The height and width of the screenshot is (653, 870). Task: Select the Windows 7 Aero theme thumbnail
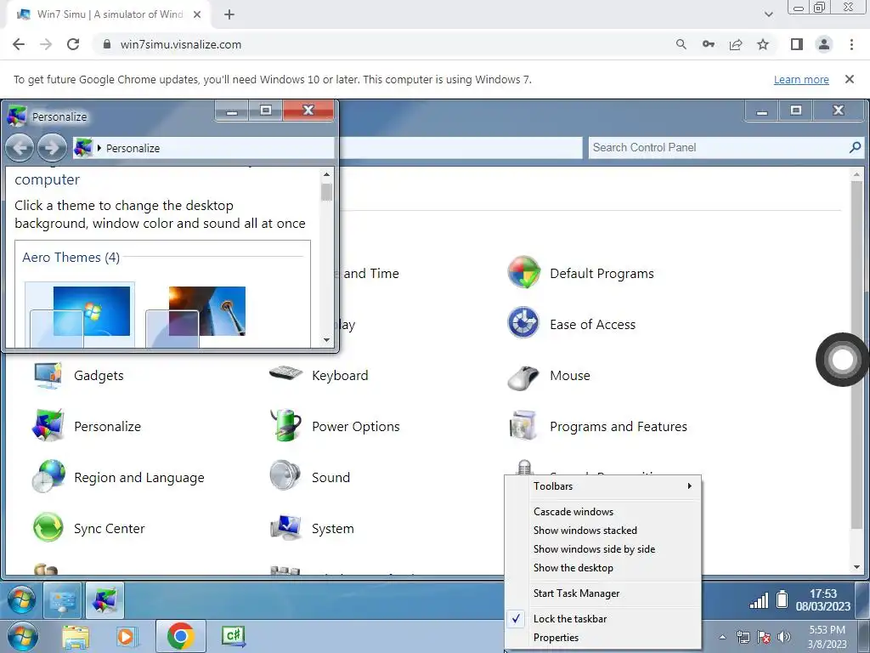81,315
